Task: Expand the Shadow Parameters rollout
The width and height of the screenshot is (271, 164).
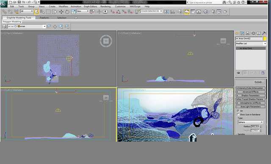Action: point(251,96)
